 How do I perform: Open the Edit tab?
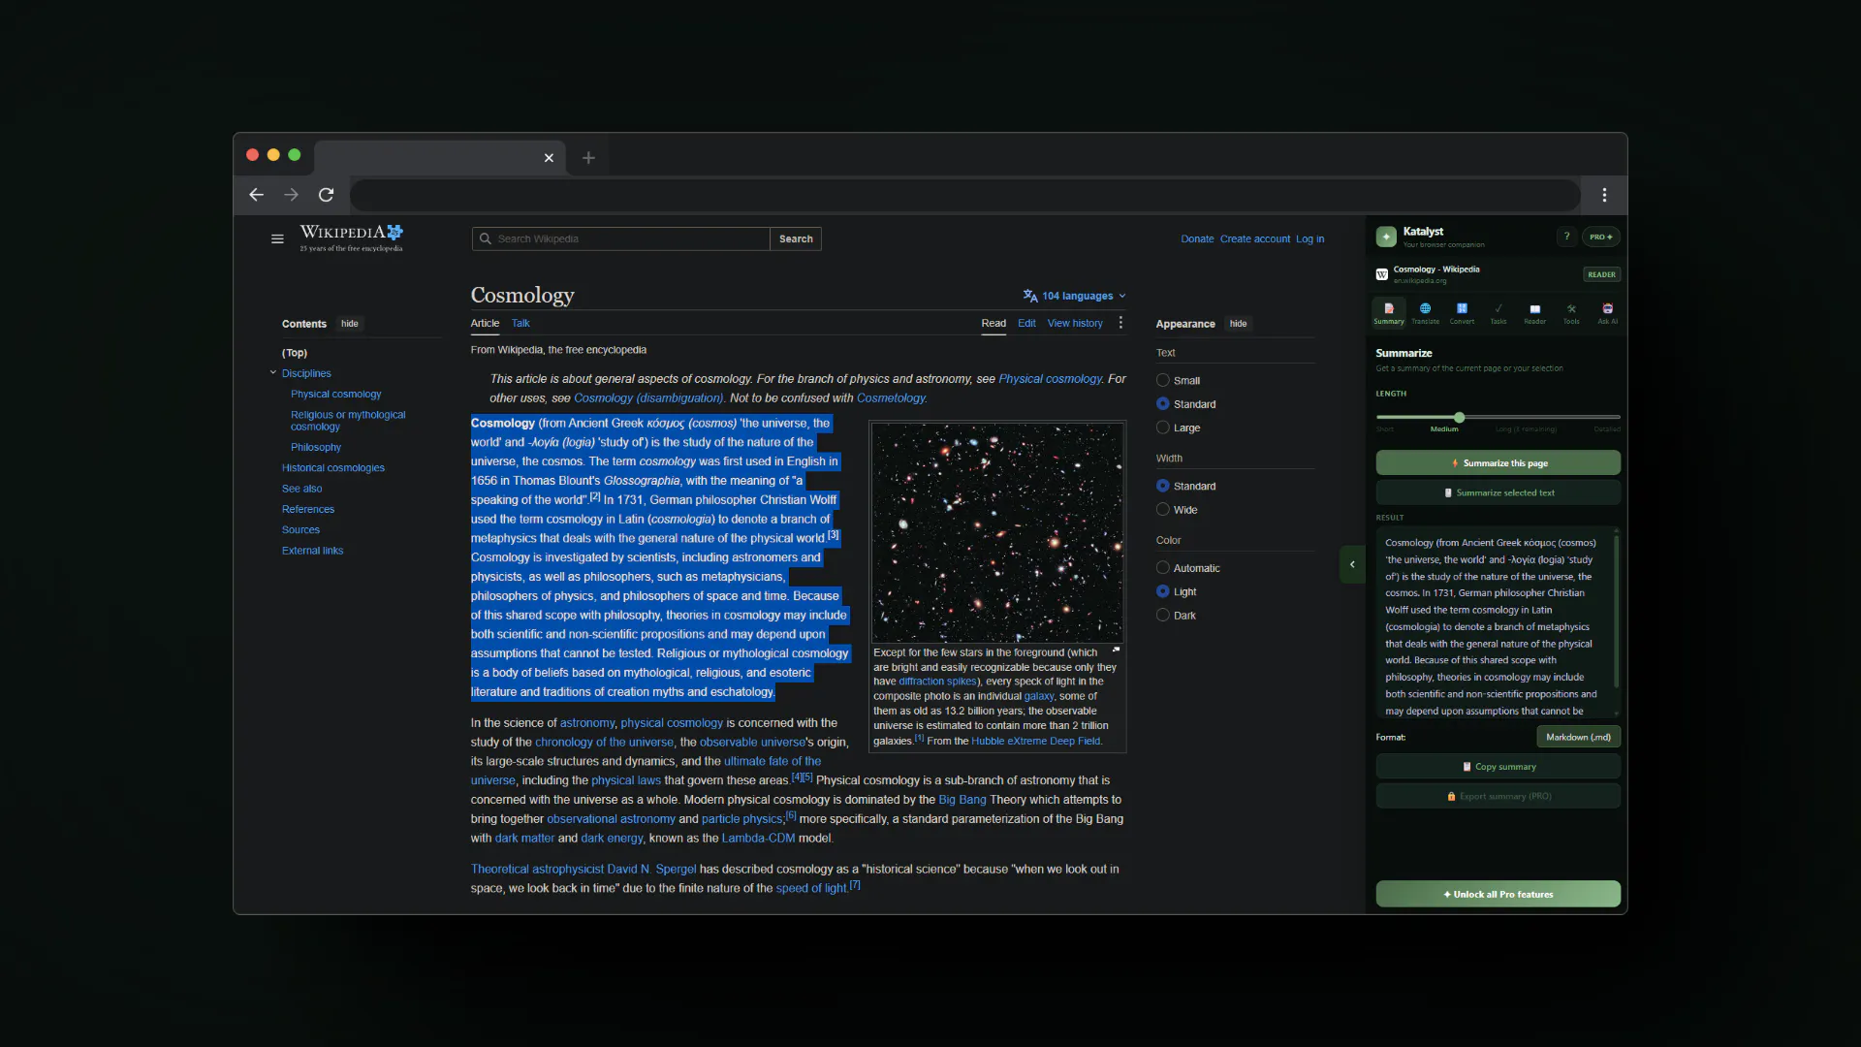(1026, 323)
